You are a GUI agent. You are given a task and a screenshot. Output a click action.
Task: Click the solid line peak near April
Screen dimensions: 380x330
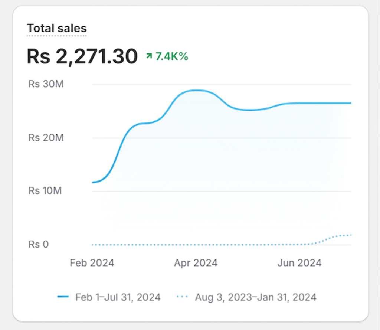coord(196,90)
